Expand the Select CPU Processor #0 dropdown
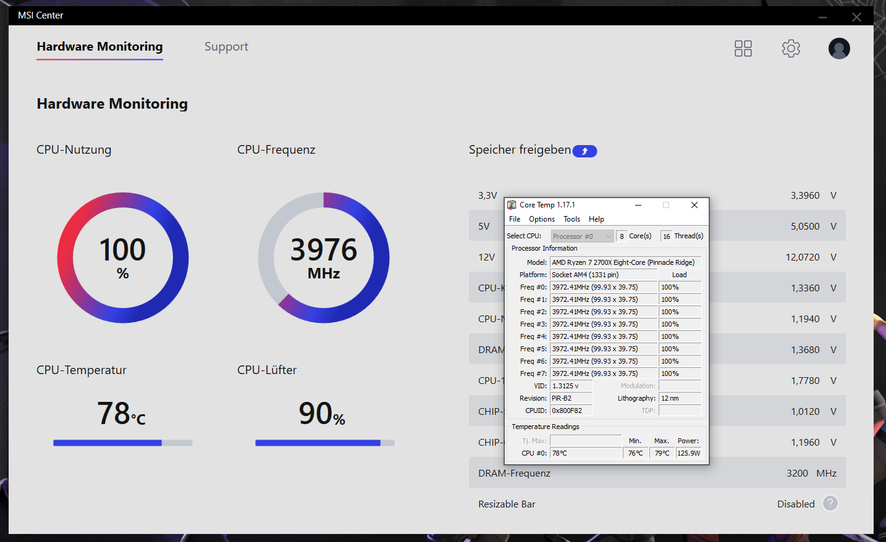 tap(582, 236)
